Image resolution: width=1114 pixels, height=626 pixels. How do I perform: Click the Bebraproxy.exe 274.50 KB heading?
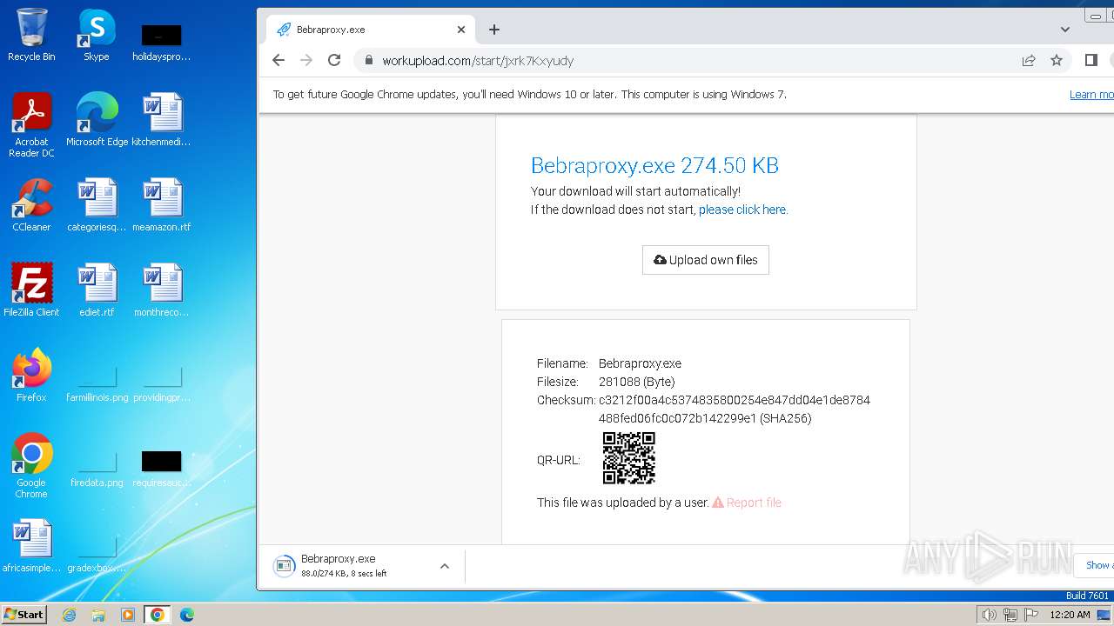coord(654,165)
